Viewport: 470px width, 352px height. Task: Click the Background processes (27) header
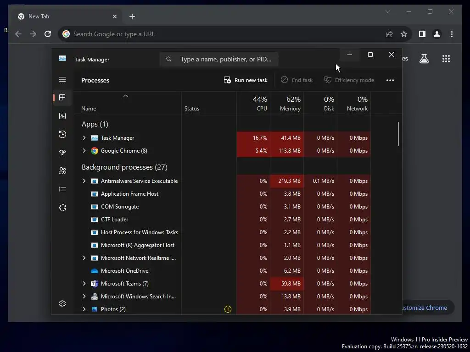[x=124, y=167]
